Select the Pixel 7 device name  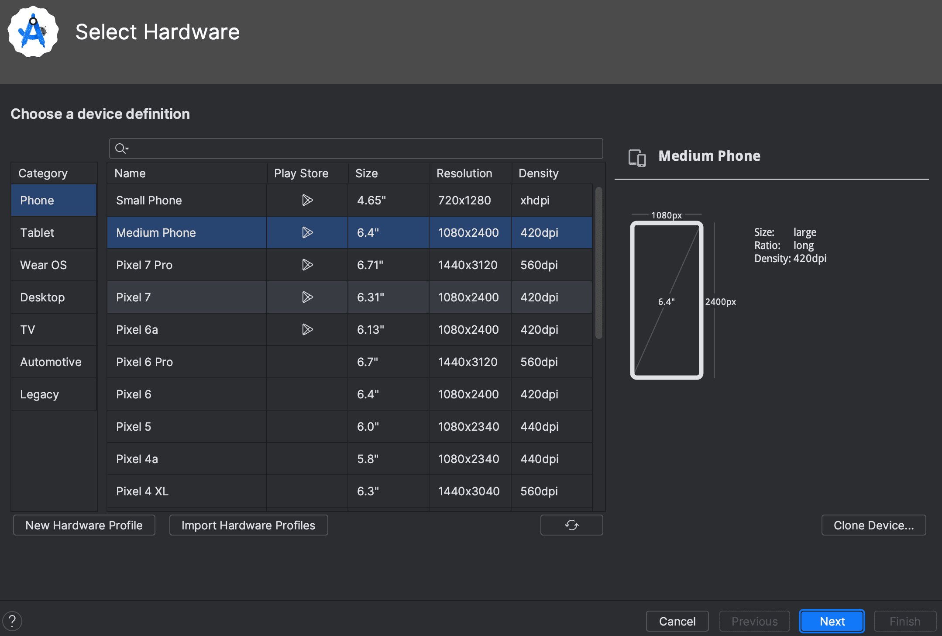133,297
